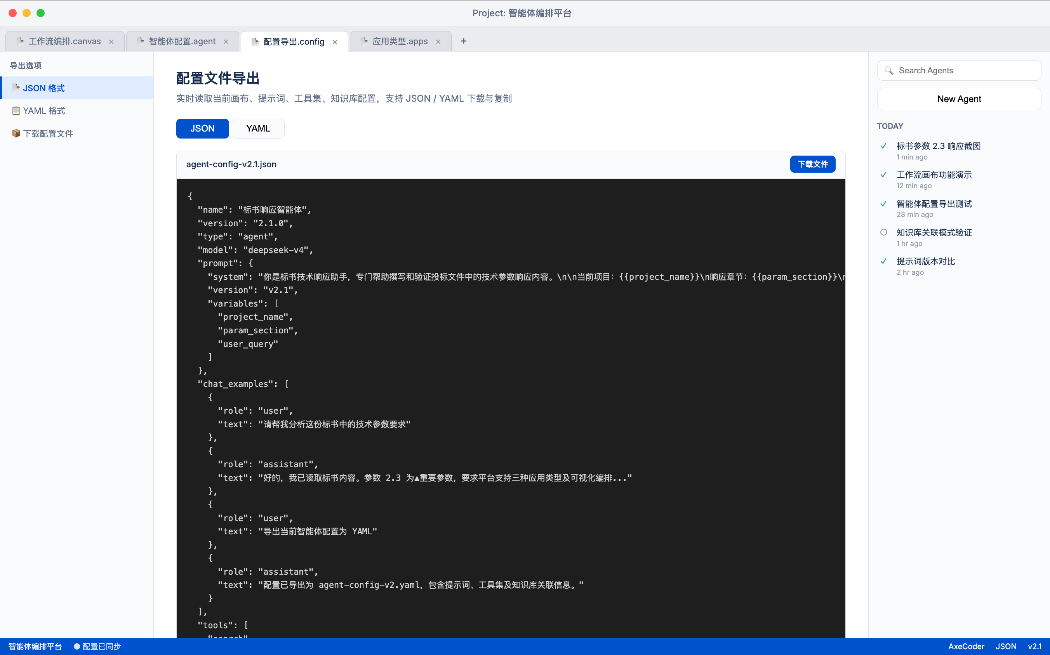The width and height of the screenshot is (1050, 655).
Task: Click the YAML 格式 clipboard icon
Action: click(x=16, y=111)
